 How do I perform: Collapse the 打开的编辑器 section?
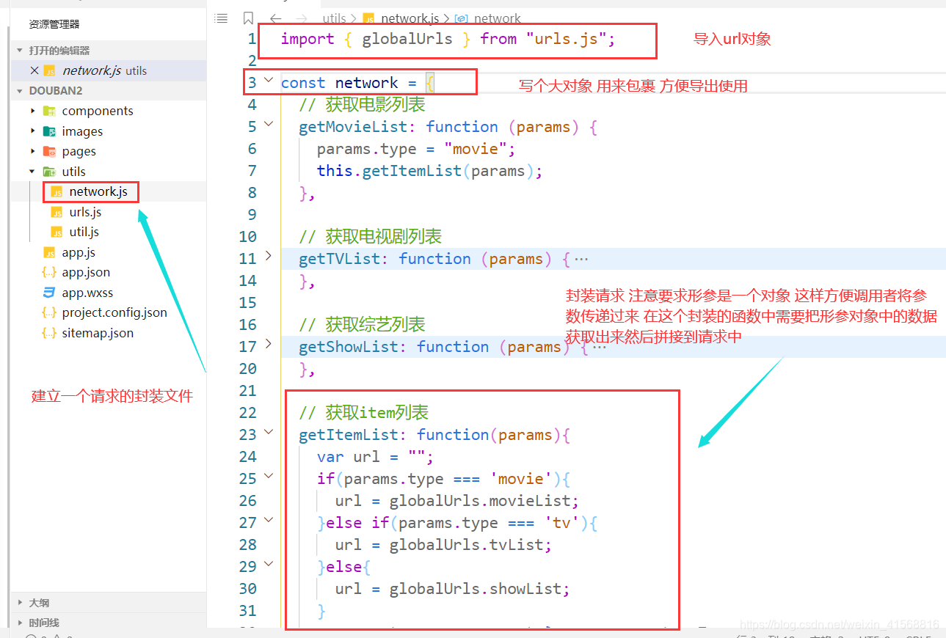[20, 51]
